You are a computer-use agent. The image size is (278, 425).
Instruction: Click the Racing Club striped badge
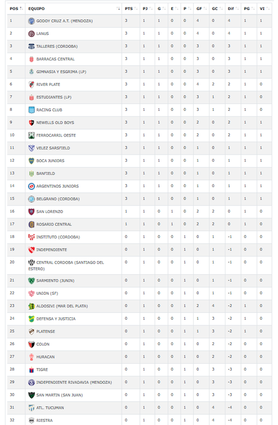31,110
